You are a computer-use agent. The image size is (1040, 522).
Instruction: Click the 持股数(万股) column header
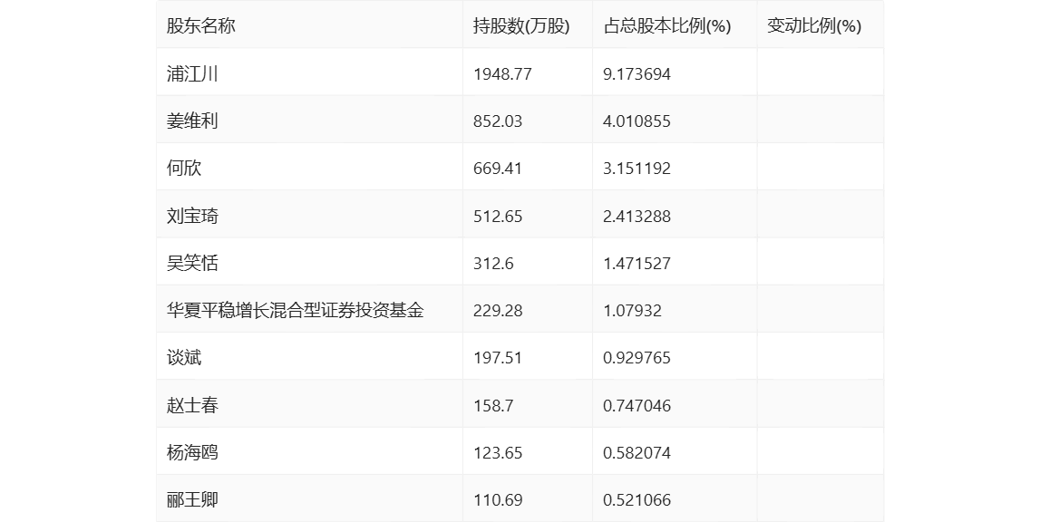521,26
